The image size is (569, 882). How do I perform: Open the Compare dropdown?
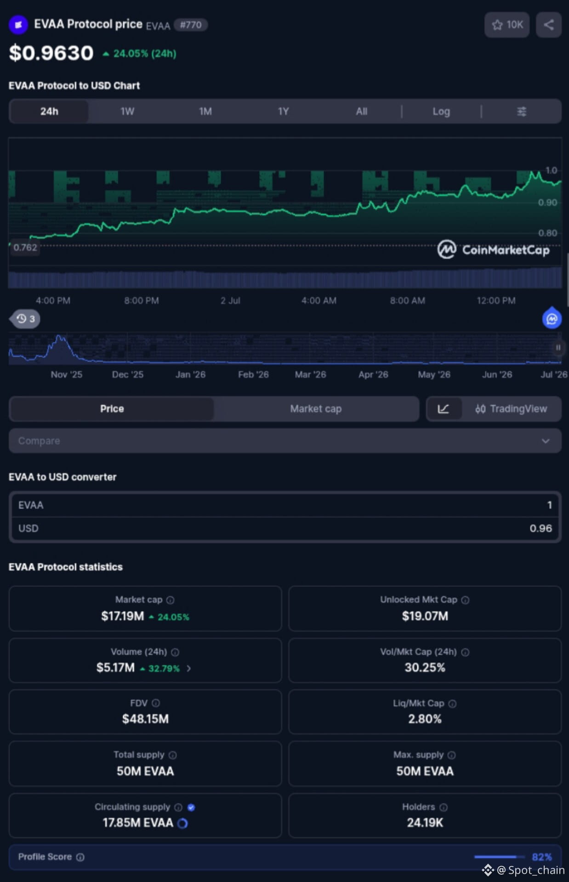click(285, 441)
